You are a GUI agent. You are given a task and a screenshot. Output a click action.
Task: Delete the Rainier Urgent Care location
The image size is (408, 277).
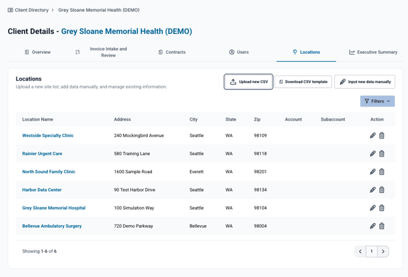(382, 154)
